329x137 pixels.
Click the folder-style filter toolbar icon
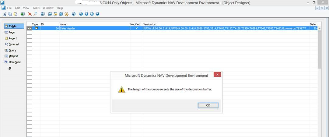55,14
